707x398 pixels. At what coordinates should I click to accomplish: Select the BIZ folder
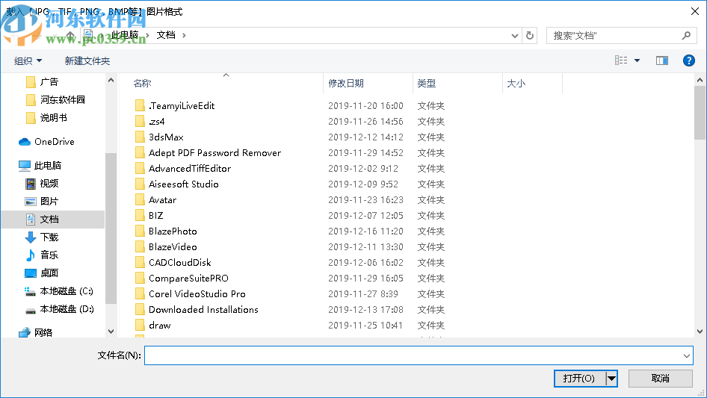click(x=149, y=216)
